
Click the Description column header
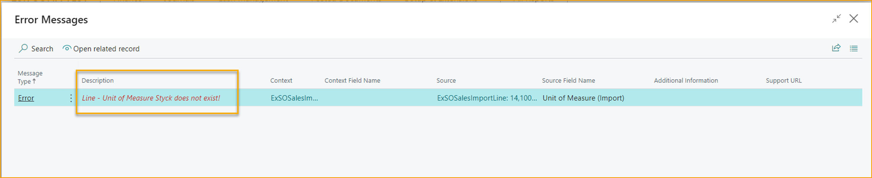coord(97,80)
